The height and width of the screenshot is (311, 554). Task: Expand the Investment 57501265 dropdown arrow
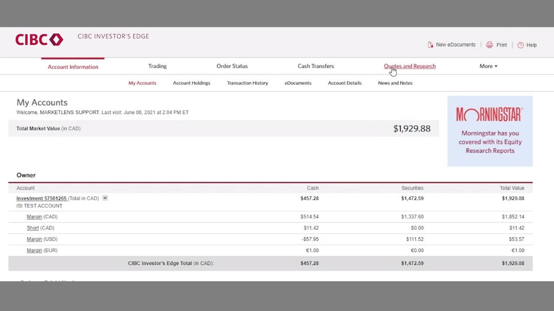(x=105, y=198)
